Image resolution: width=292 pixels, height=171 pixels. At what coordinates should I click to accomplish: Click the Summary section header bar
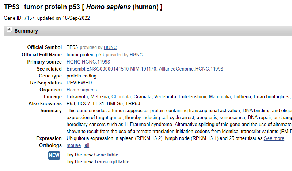148,31
